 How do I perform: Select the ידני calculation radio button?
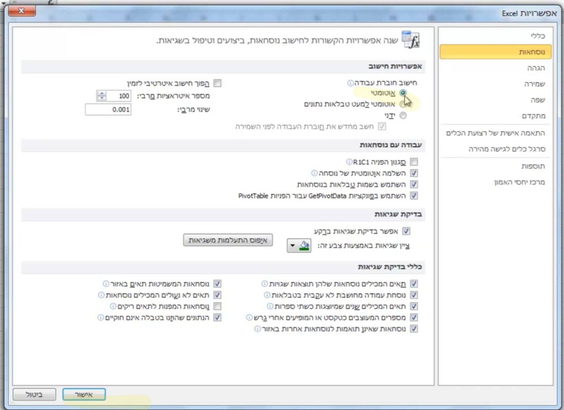[404, 116]
